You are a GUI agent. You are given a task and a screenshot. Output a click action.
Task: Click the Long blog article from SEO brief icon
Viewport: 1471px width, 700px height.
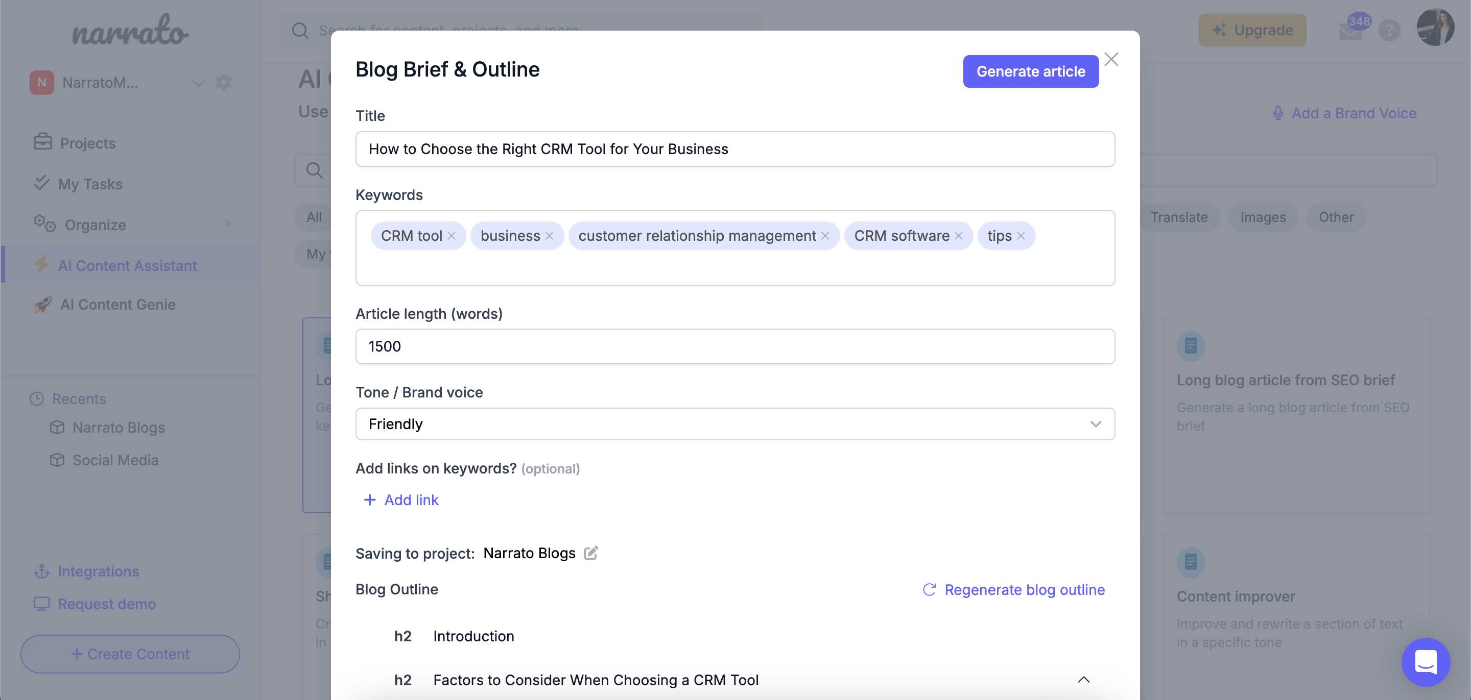1191,346
